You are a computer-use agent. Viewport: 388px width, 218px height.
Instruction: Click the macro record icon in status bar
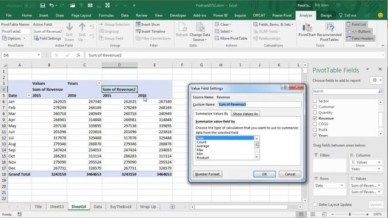click(x=19, y=214)
